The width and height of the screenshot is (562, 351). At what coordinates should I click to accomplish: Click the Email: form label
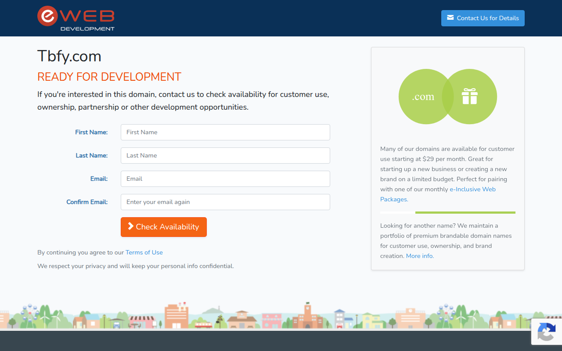[99, 179]
